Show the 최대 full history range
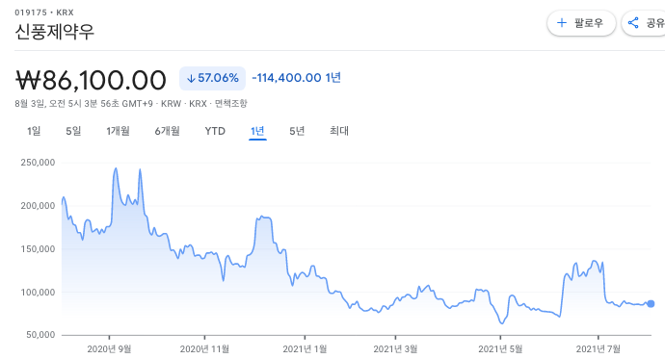665x359 pixels. point(339,131)
